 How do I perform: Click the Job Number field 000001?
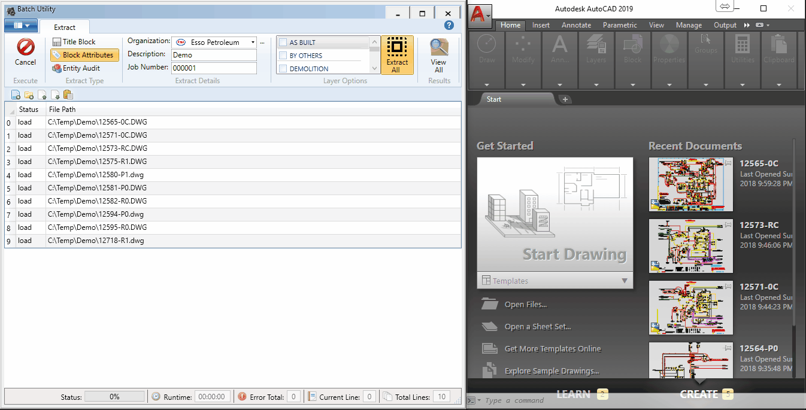point(214,68)
